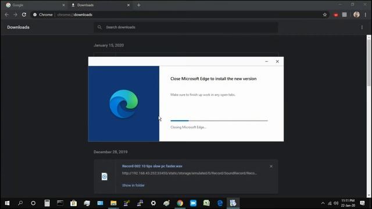Open File Explorer from taskbar
The image size is (372, 209).
113,203
